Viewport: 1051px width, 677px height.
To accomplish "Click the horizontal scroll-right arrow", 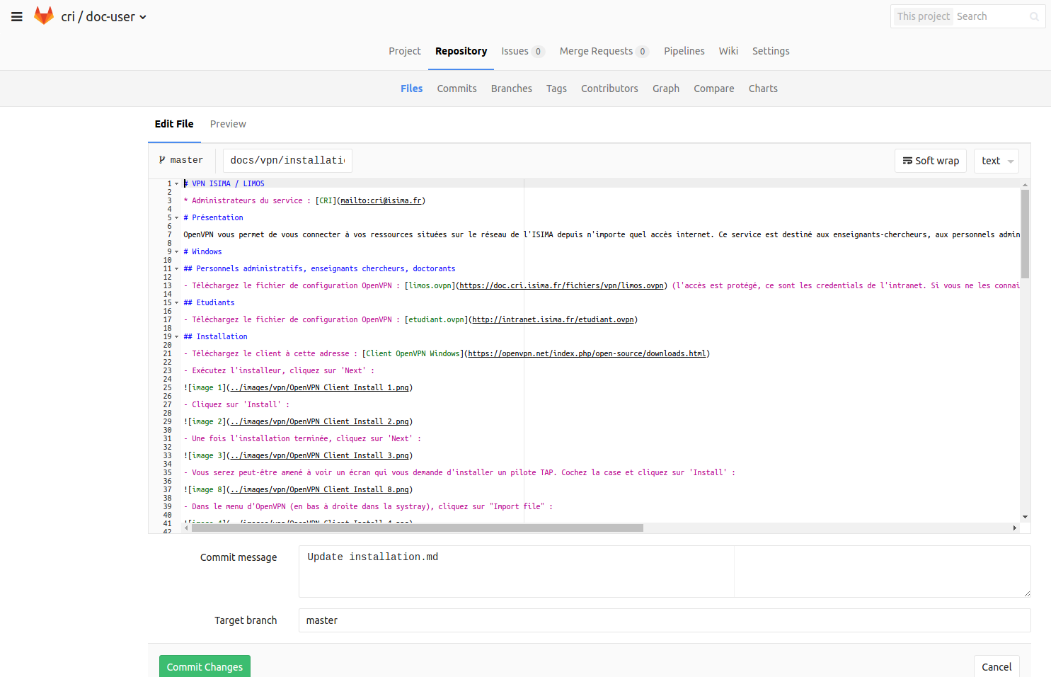I will (x=1015, y=528).
